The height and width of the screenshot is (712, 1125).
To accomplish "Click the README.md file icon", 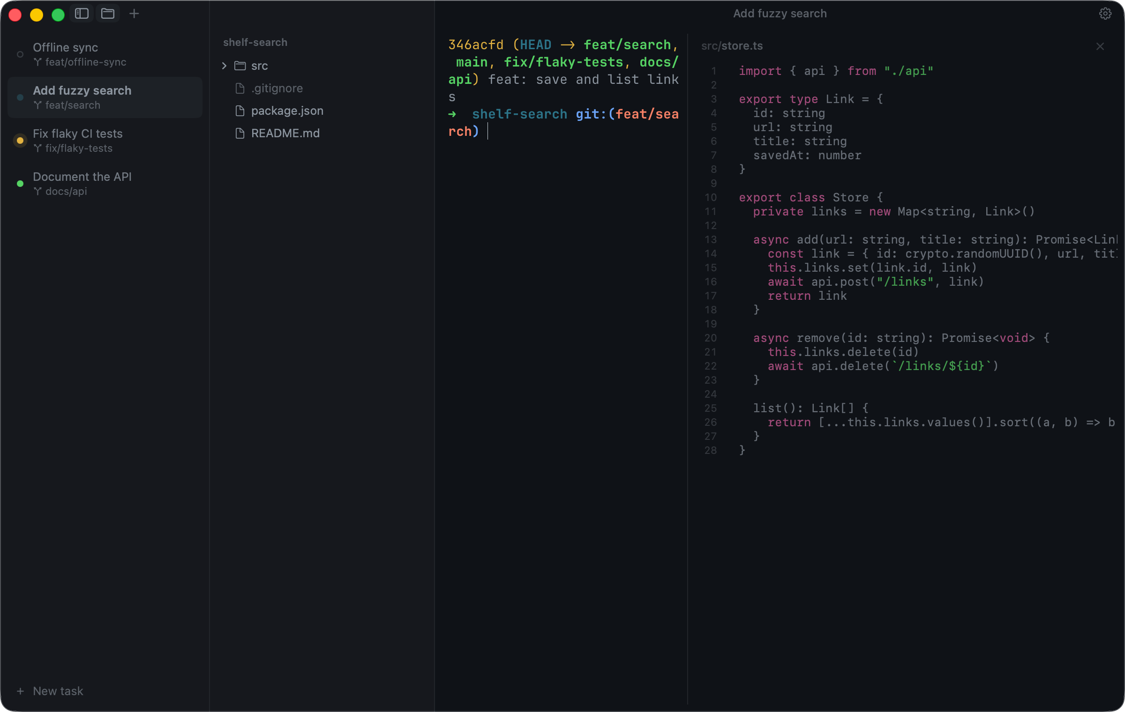I will tap(240, 133).
